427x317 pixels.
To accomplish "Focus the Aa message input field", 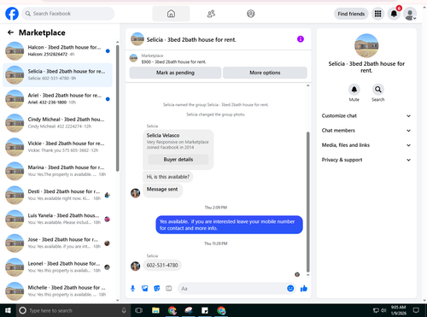I will tap(232, 289).
